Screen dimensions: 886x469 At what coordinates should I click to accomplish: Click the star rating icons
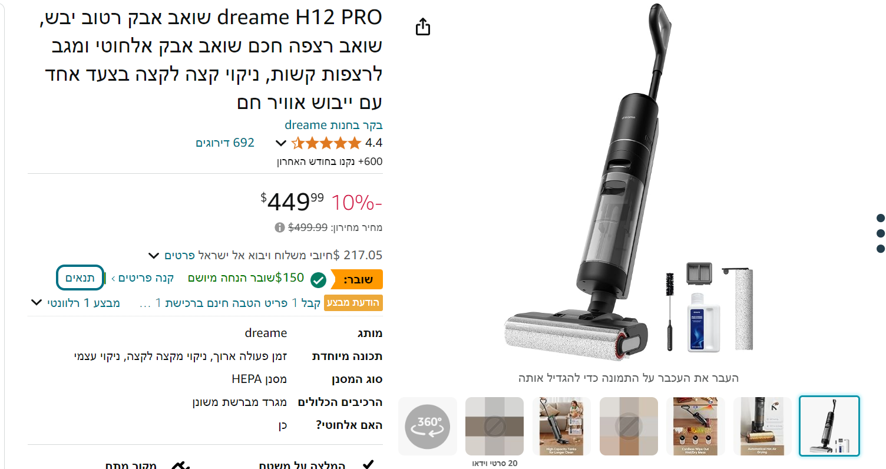(x=327, y=143)
